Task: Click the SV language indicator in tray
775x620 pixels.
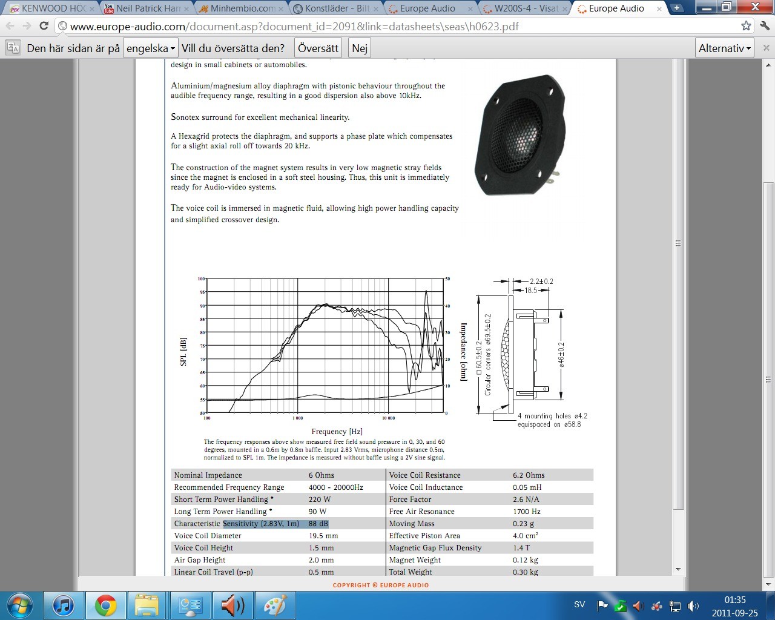Action: coord(579,604)
